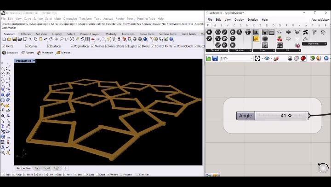Screen dimensions: 331x187
Task: Enable the Quad osnap checkbox
Action: pyautogui.click(x=85, y=175)
